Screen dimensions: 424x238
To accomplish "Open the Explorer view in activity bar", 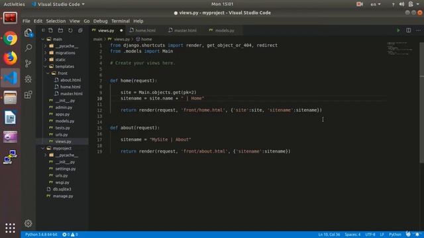I will pos(28,32).
